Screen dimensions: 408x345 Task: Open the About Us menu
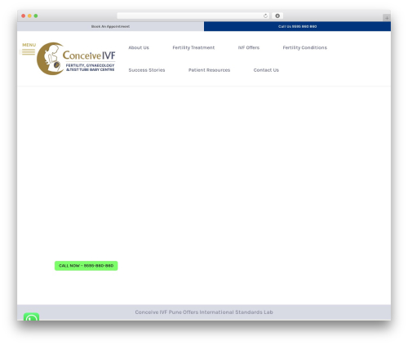pos(139,47)
